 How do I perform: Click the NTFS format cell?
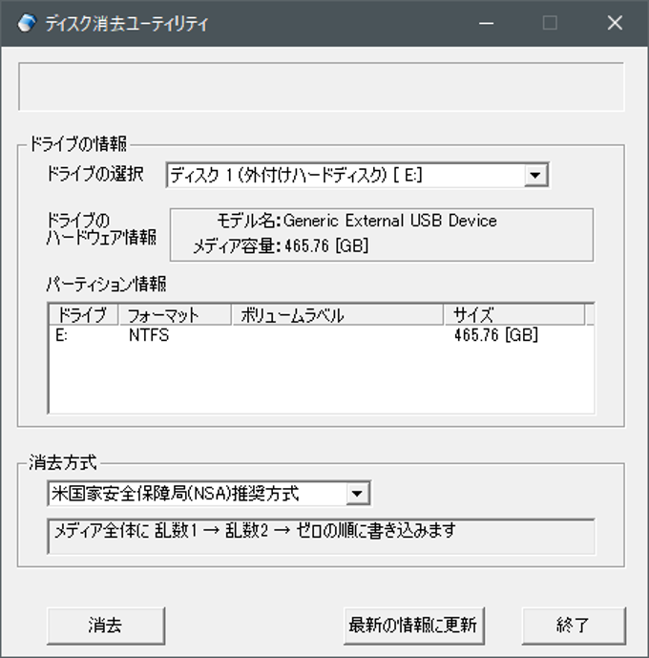point(149,335)
